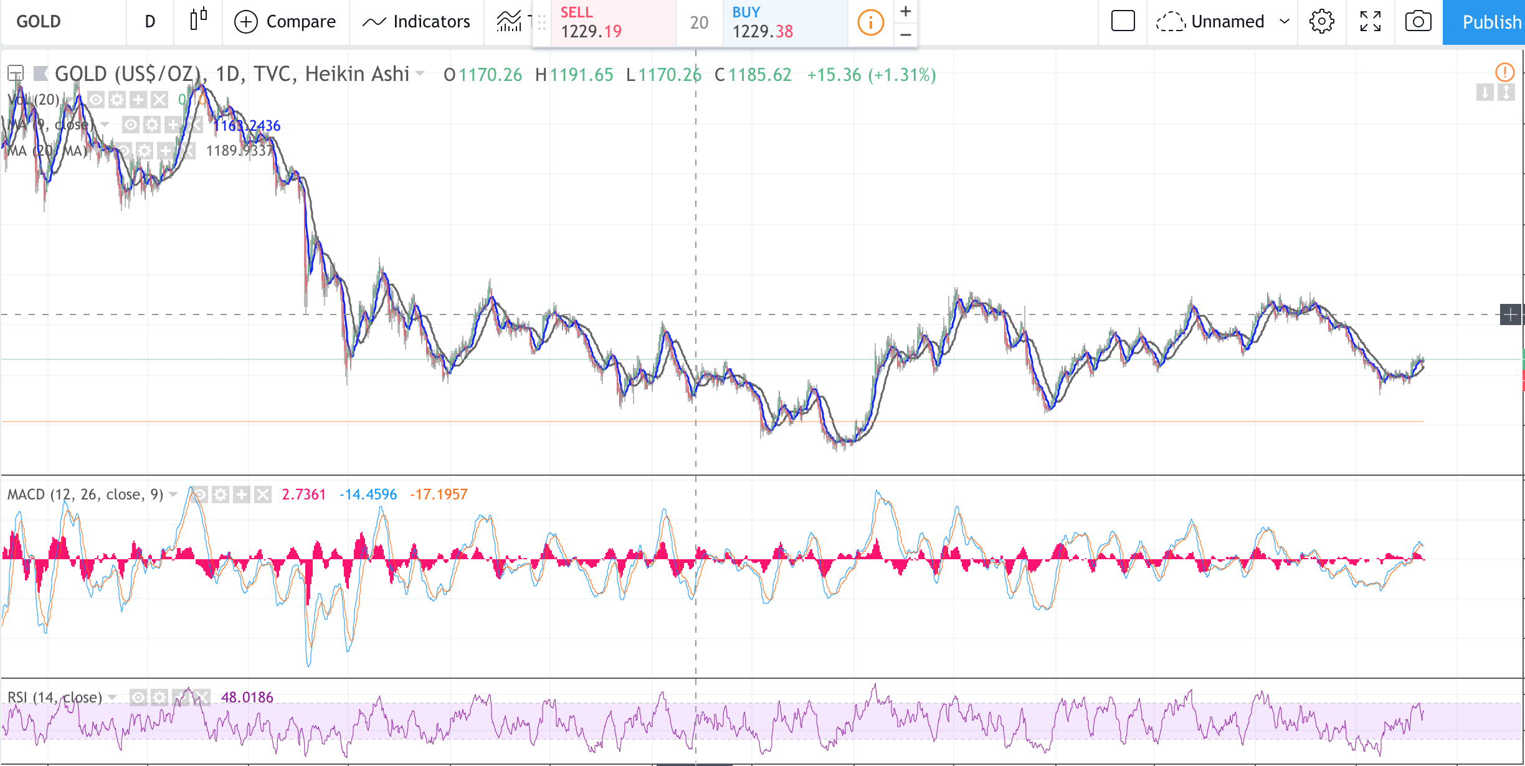Click the camera snapshot icon
The width and height of the screenshot is (1525, 766).
[1418, 22]
